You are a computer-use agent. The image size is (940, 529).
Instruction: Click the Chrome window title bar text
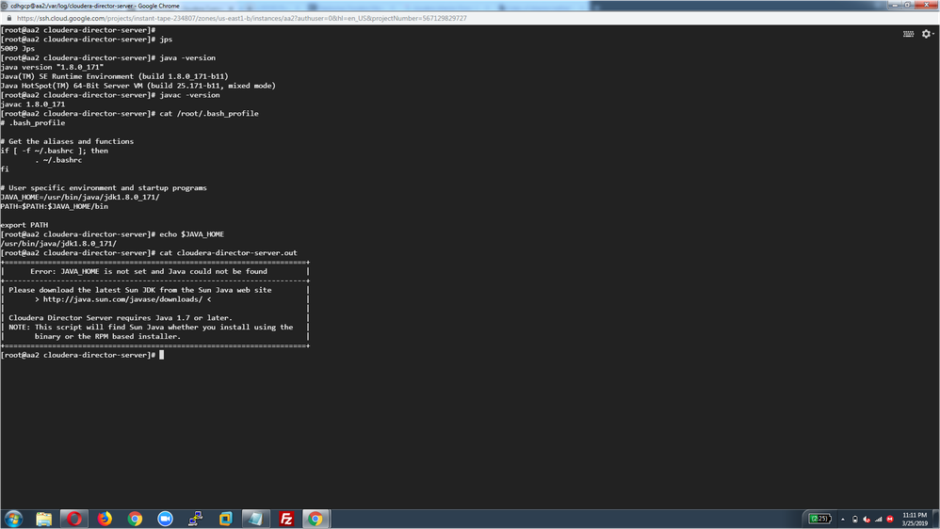(x=95, y=6)
